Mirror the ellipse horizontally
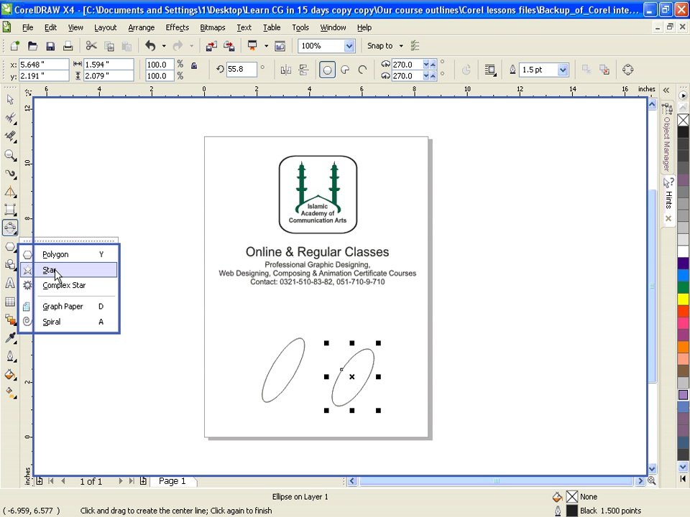 pyautogui.click(x=286, y=70)
